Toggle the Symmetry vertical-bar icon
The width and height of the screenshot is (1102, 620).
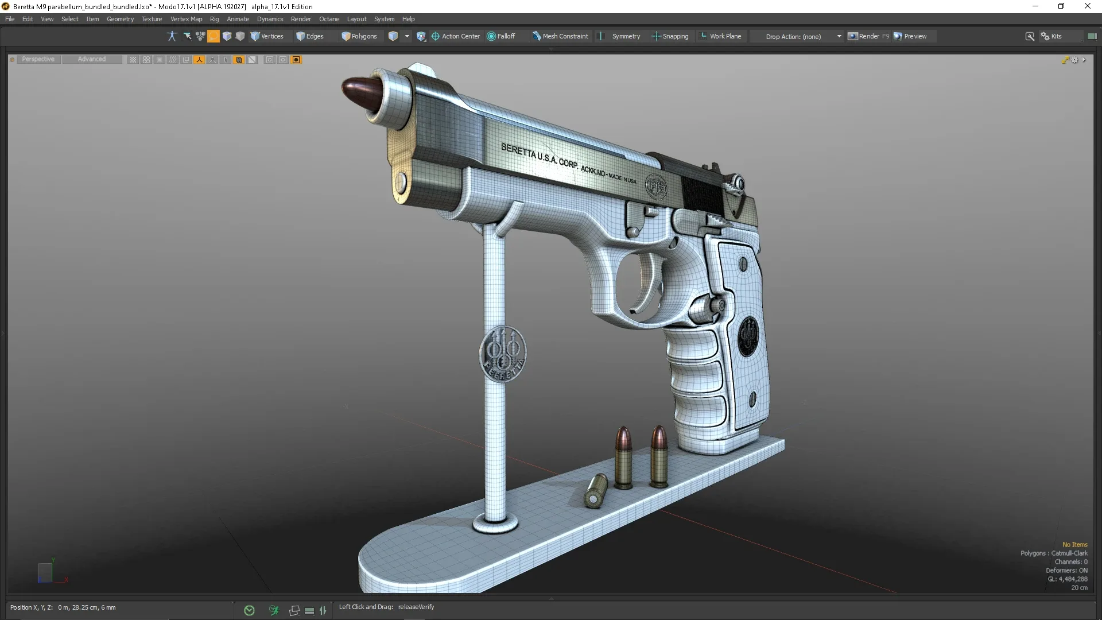pyautogui.click(x=601, y=36)
